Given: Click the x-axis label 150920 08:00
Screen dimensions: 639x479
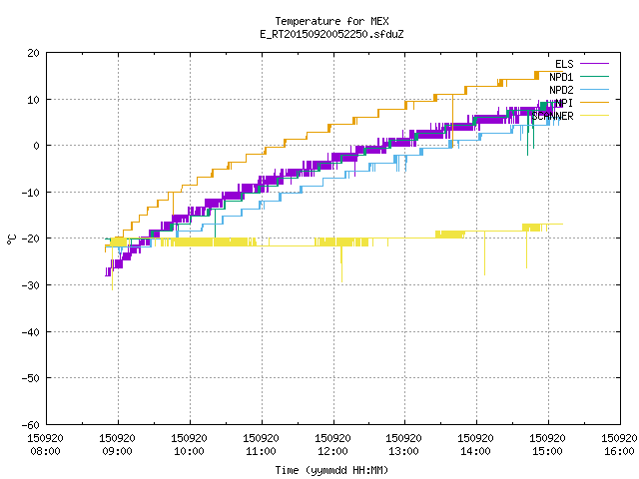Looking at the screenshot, I should (45, 445).
